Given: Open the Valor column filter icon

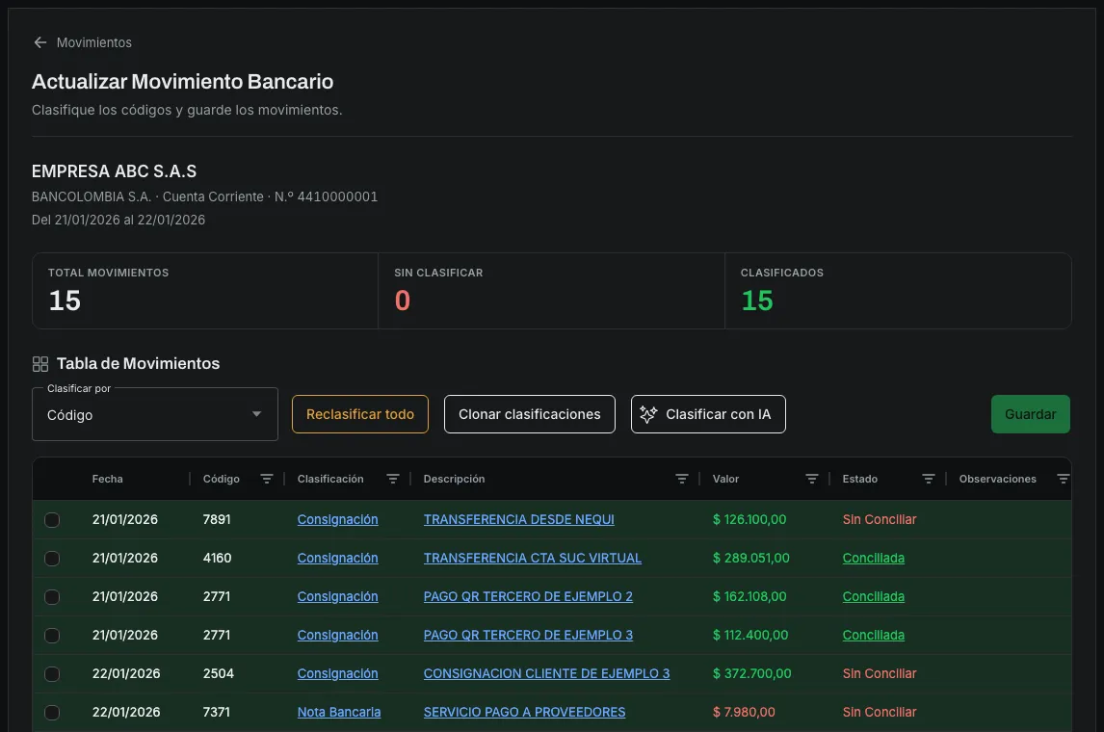Looking at the screenshot, I should point(812,480).
